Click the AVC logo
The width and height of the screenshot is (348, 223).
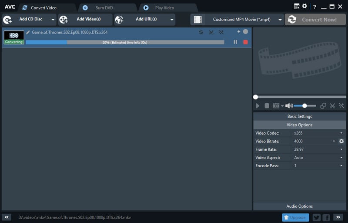coord(10,7)
